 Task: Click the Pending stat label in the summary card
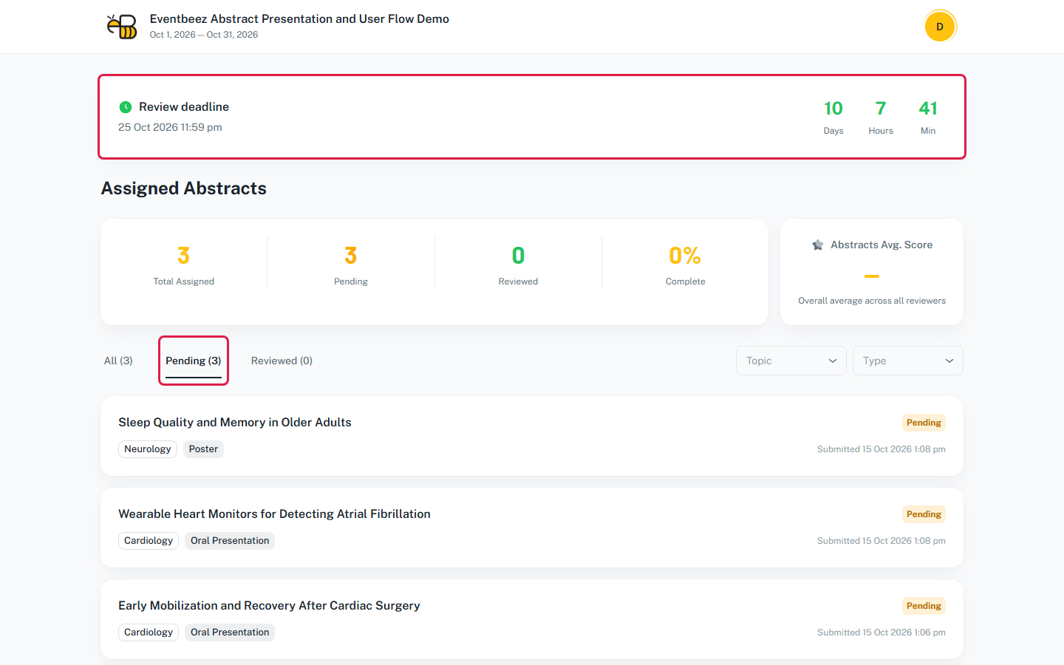[x=351, y=282]
